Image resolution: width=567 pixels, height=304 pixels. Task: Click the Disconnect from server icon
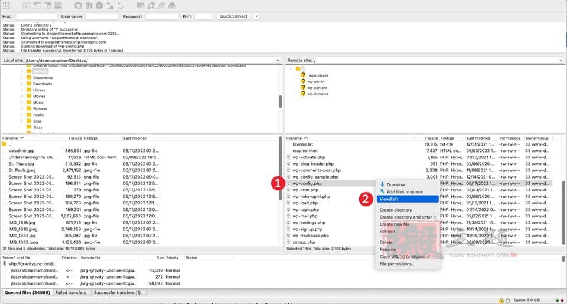(x=110, y=6)
